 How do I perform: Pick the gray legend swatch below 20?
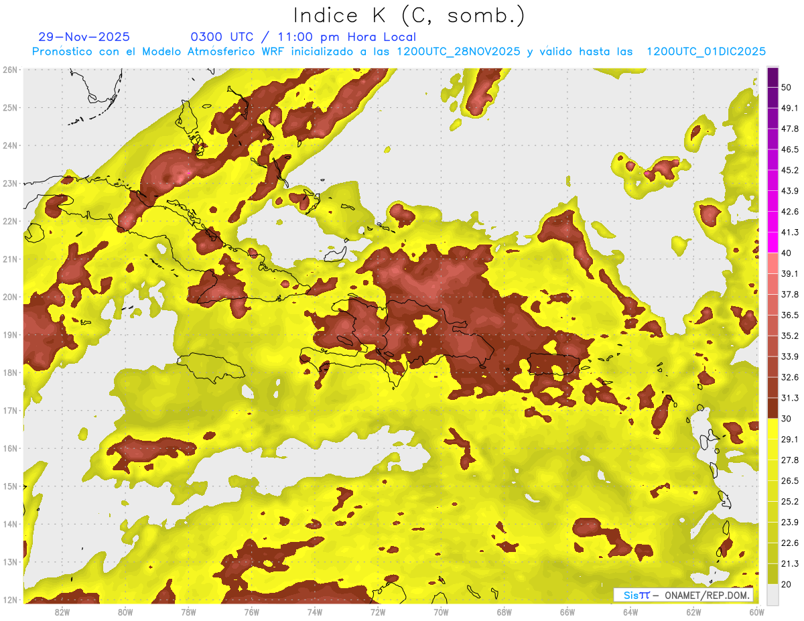[773, 594]
